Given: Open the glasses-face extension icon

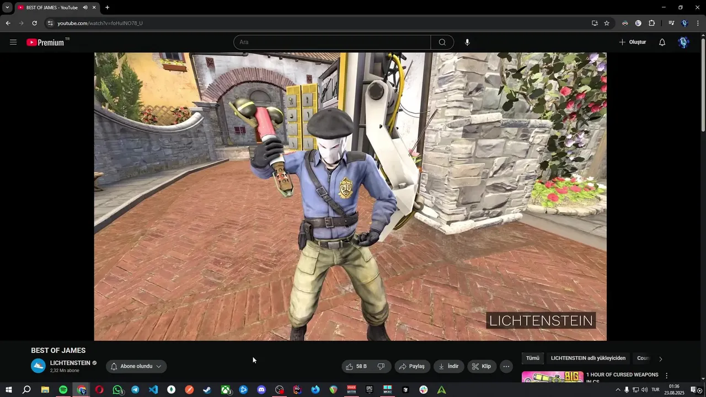Looking at the screenshot, I should pos(625,23).
